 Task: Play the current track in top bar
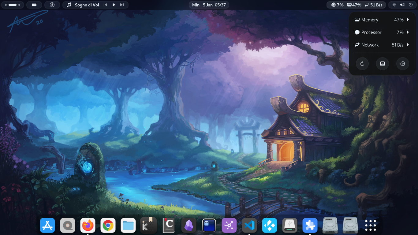[114, 5]
